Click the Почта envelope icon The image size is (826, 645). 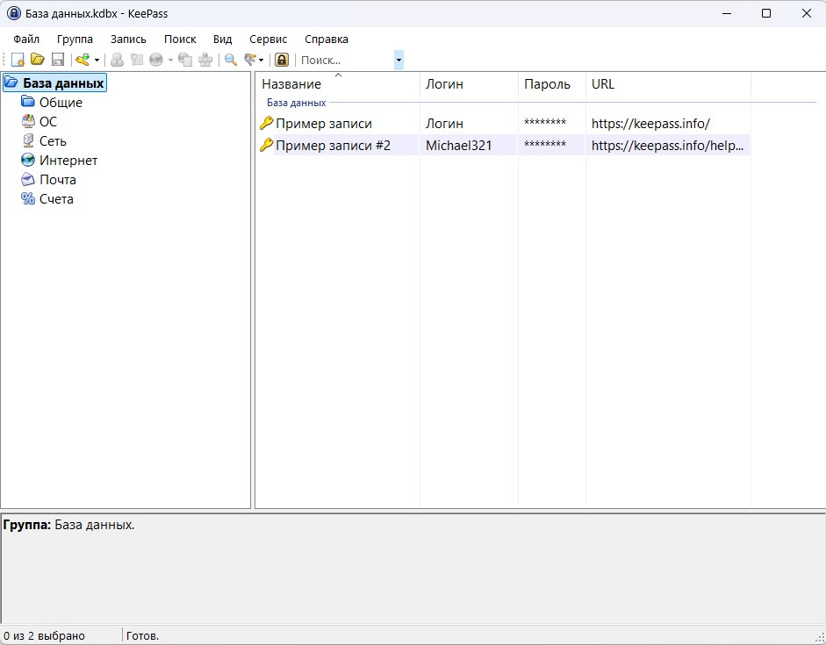pos(28,180)
